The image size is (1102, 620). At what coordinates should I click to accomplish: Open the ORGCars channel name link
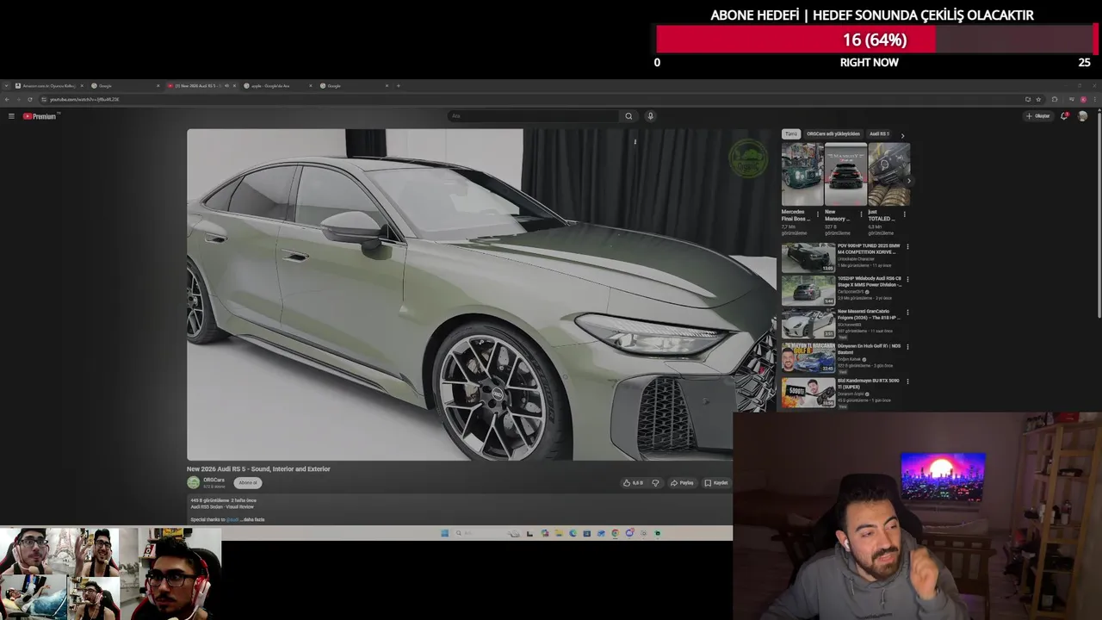coord(214,480)
